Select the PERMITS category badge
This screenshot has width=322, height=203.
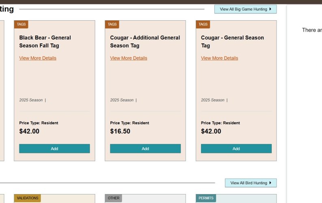click(206, 198)
